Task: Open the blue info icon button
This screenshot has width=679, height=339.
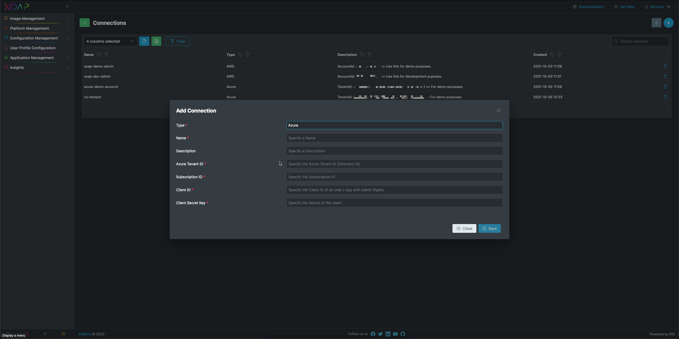Action: pos(668,23)
